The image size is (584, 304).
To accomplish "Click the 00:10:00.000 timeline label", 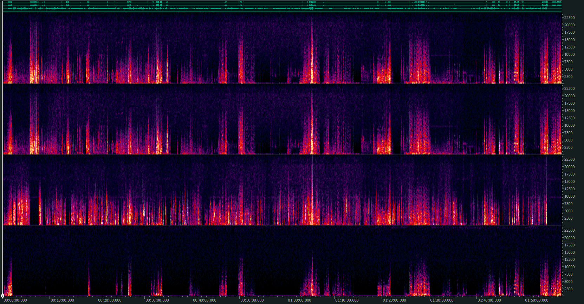I will coord(62,300).
